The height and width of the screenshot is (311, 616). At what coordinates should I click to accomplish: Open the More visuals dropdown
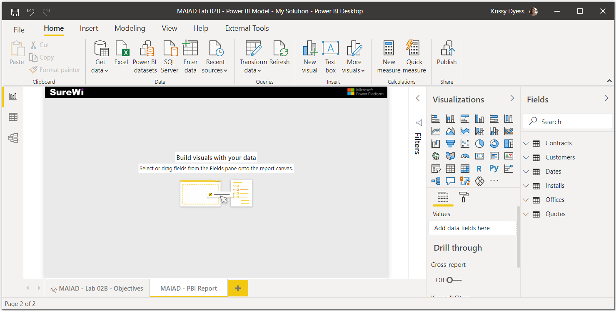pyautogui.click(x=354, y=57)
